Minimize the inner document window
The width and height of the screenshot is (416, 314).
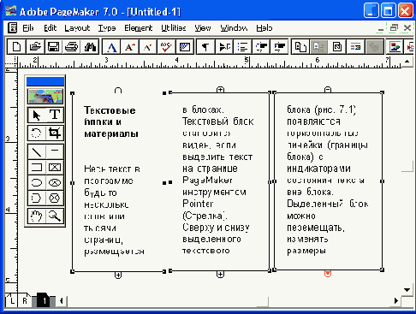click(x=381, y=28)
